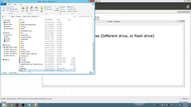Click the Back navigation arrow

pos(3,16)
